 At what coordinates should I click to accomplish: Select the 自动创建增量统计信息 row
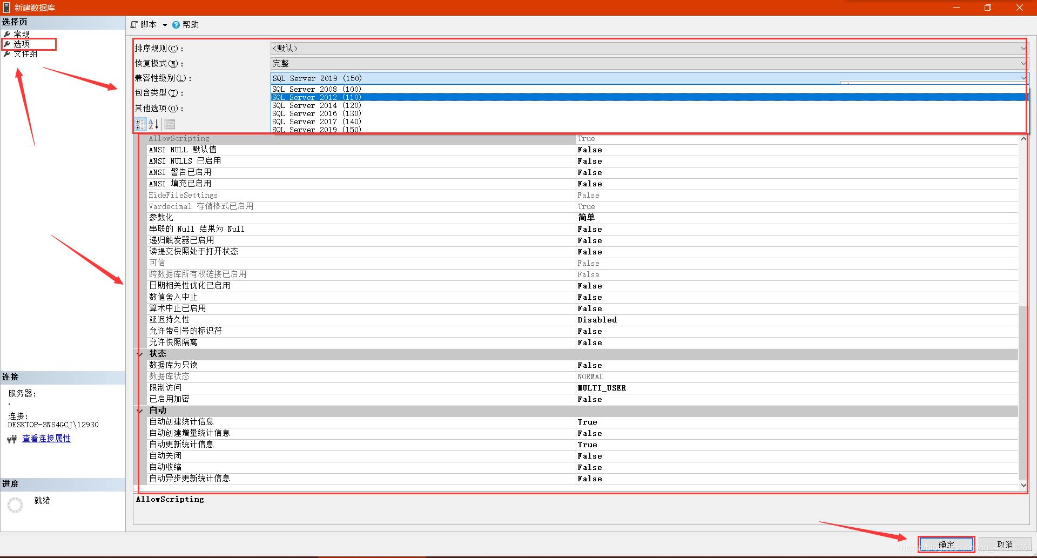click(x=582, y=434)
